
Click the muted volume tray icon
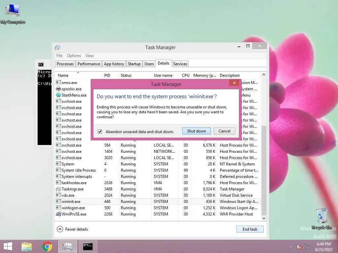tap(299, 247)
